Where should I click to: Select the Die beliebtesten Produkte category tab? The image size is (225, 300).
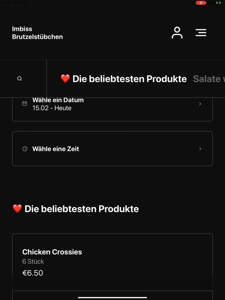[x=123, y=79]
